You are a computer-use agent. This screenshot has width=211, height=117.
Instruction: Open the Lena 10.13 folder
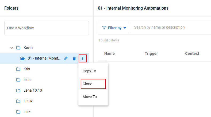pos(33,90)
